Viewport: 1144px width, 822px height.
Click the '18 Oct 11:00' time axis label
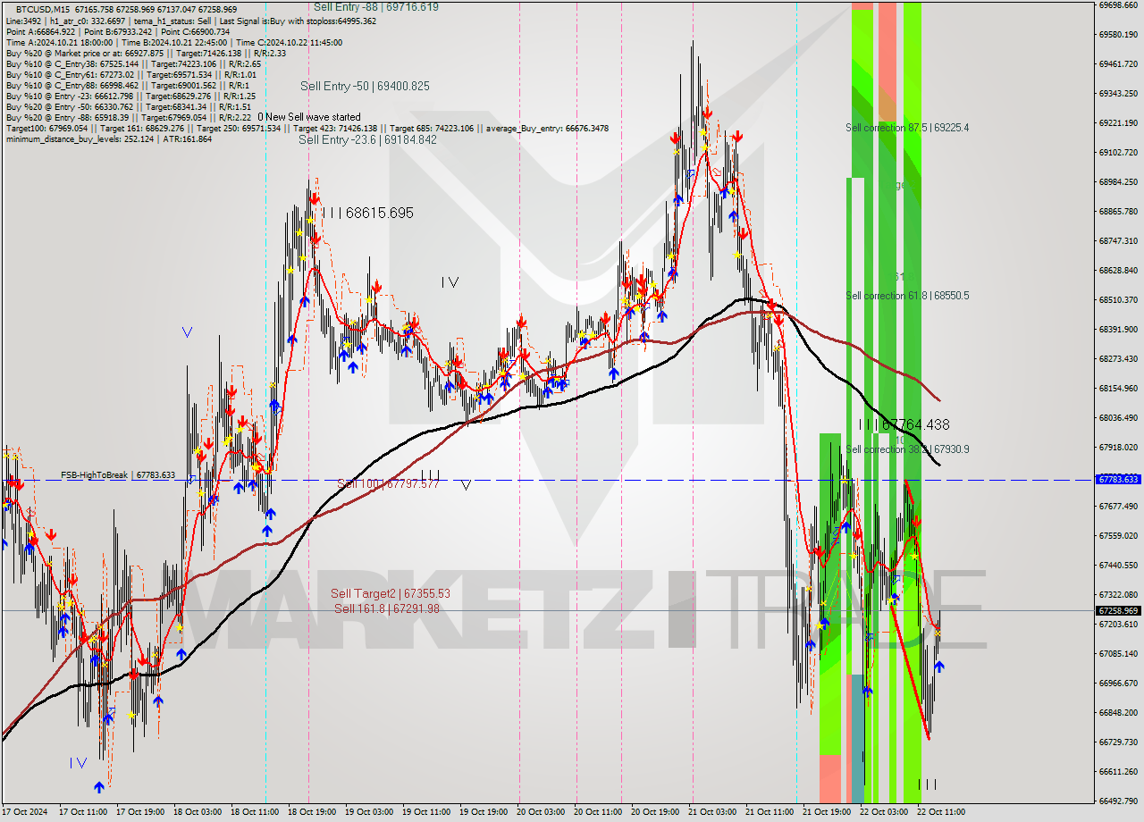254,812
